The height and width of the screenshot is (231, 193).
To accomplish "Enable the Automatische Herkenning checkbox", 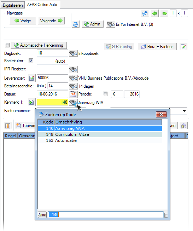I will 7,45.
